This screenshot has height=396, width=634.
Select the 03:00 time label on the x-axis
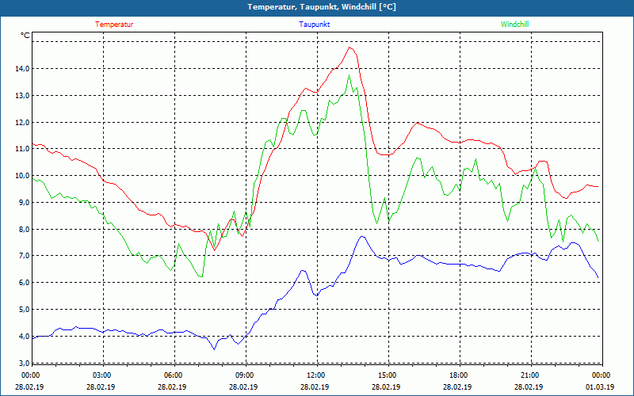[102, 375]
